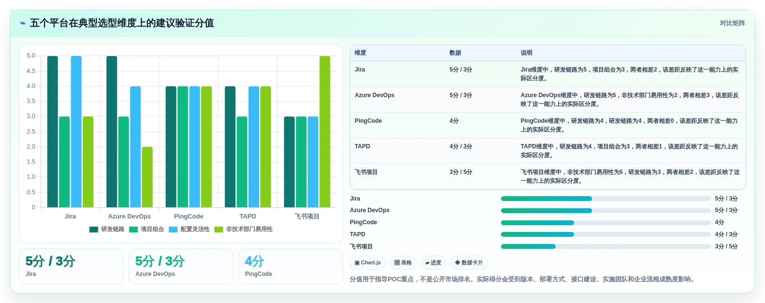765x303 pixels.
Task: Click the PingCode progress bar
Action: pyautogui.click(x=606, y=223)
